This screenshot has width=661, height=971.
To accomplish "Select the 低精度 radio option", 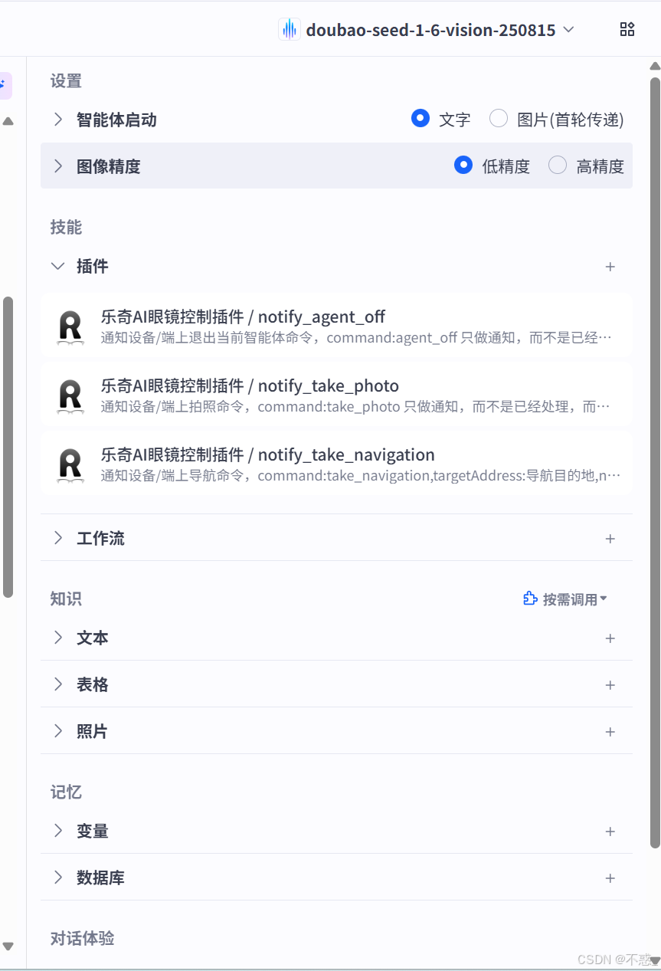I will pyautogui.click(x=463, y=165).
